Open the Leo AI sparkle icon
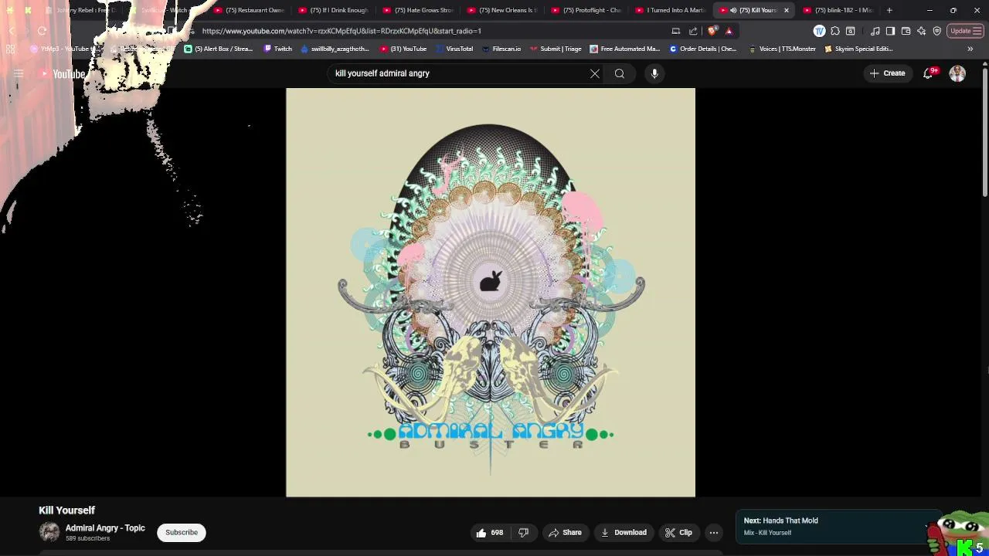Viewport: 989px width, 556px height. tap(921, 31)
